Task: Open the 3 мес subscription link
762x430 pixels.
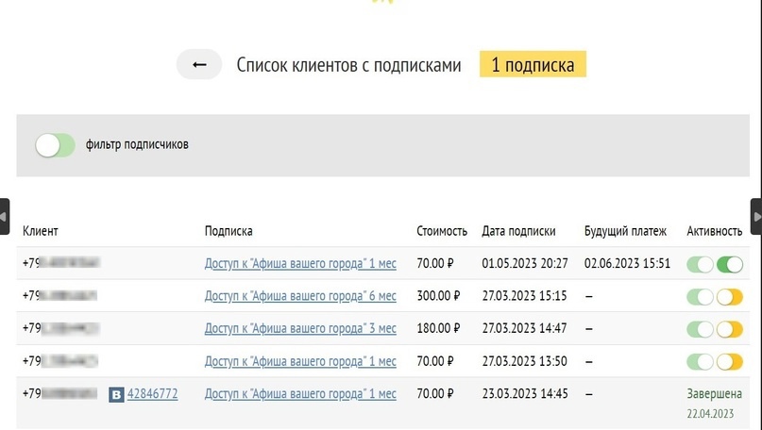Action: [x=300, y=328]
